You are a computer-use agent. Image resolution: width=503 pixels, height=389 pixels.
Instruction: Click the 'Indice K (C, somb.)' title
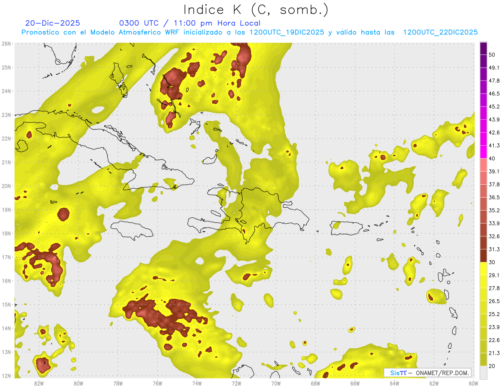click(x=256, y=10)
